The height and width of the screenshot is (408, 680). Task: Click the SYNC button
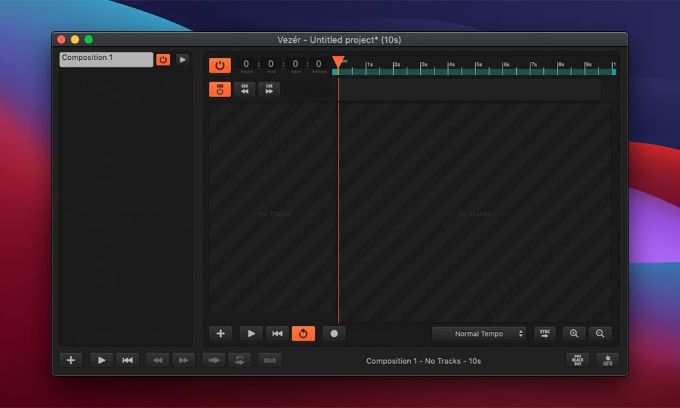pyautogui.click(x=545, y=333)
